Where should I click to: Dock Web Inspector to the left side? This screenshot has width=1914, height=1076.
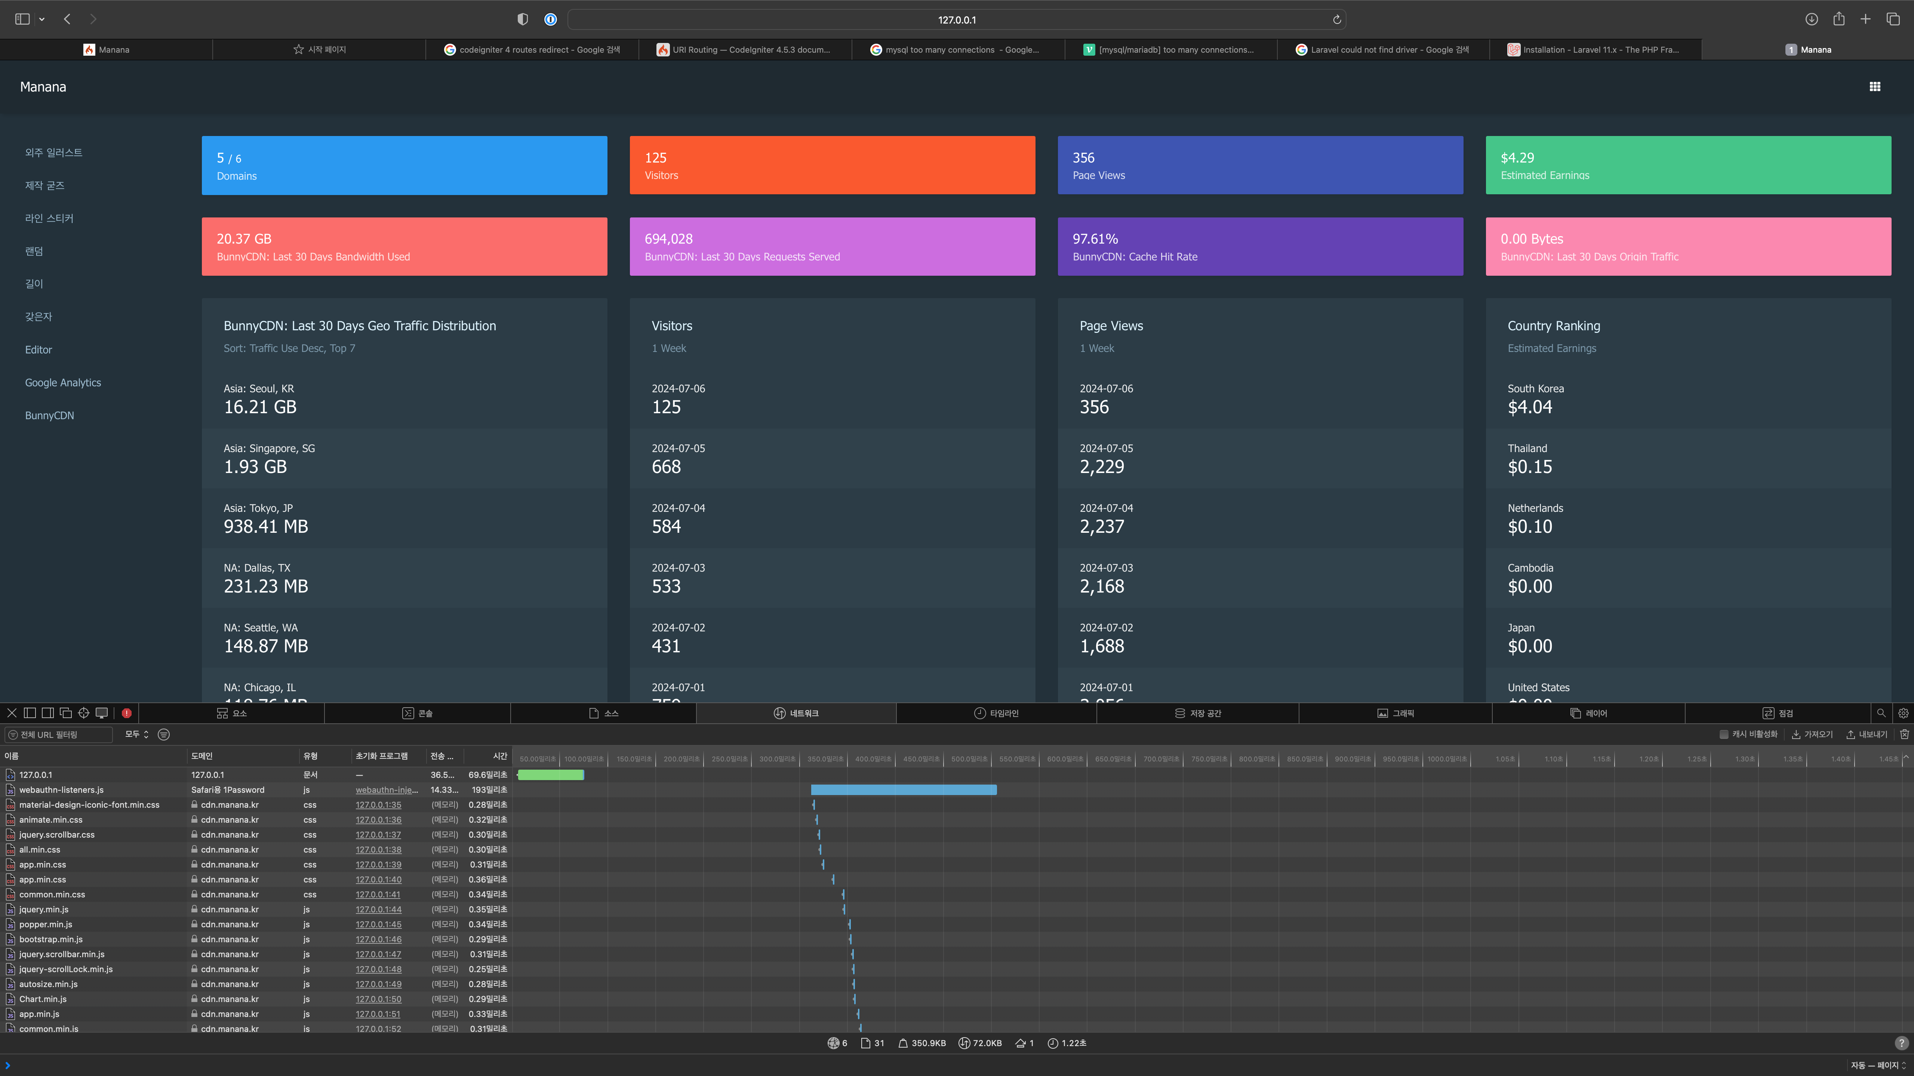click(30, 713)
